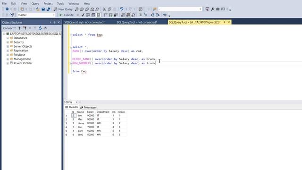
Task: Pin the SQLQuery1.sql tab
Action: coord(225,22)
